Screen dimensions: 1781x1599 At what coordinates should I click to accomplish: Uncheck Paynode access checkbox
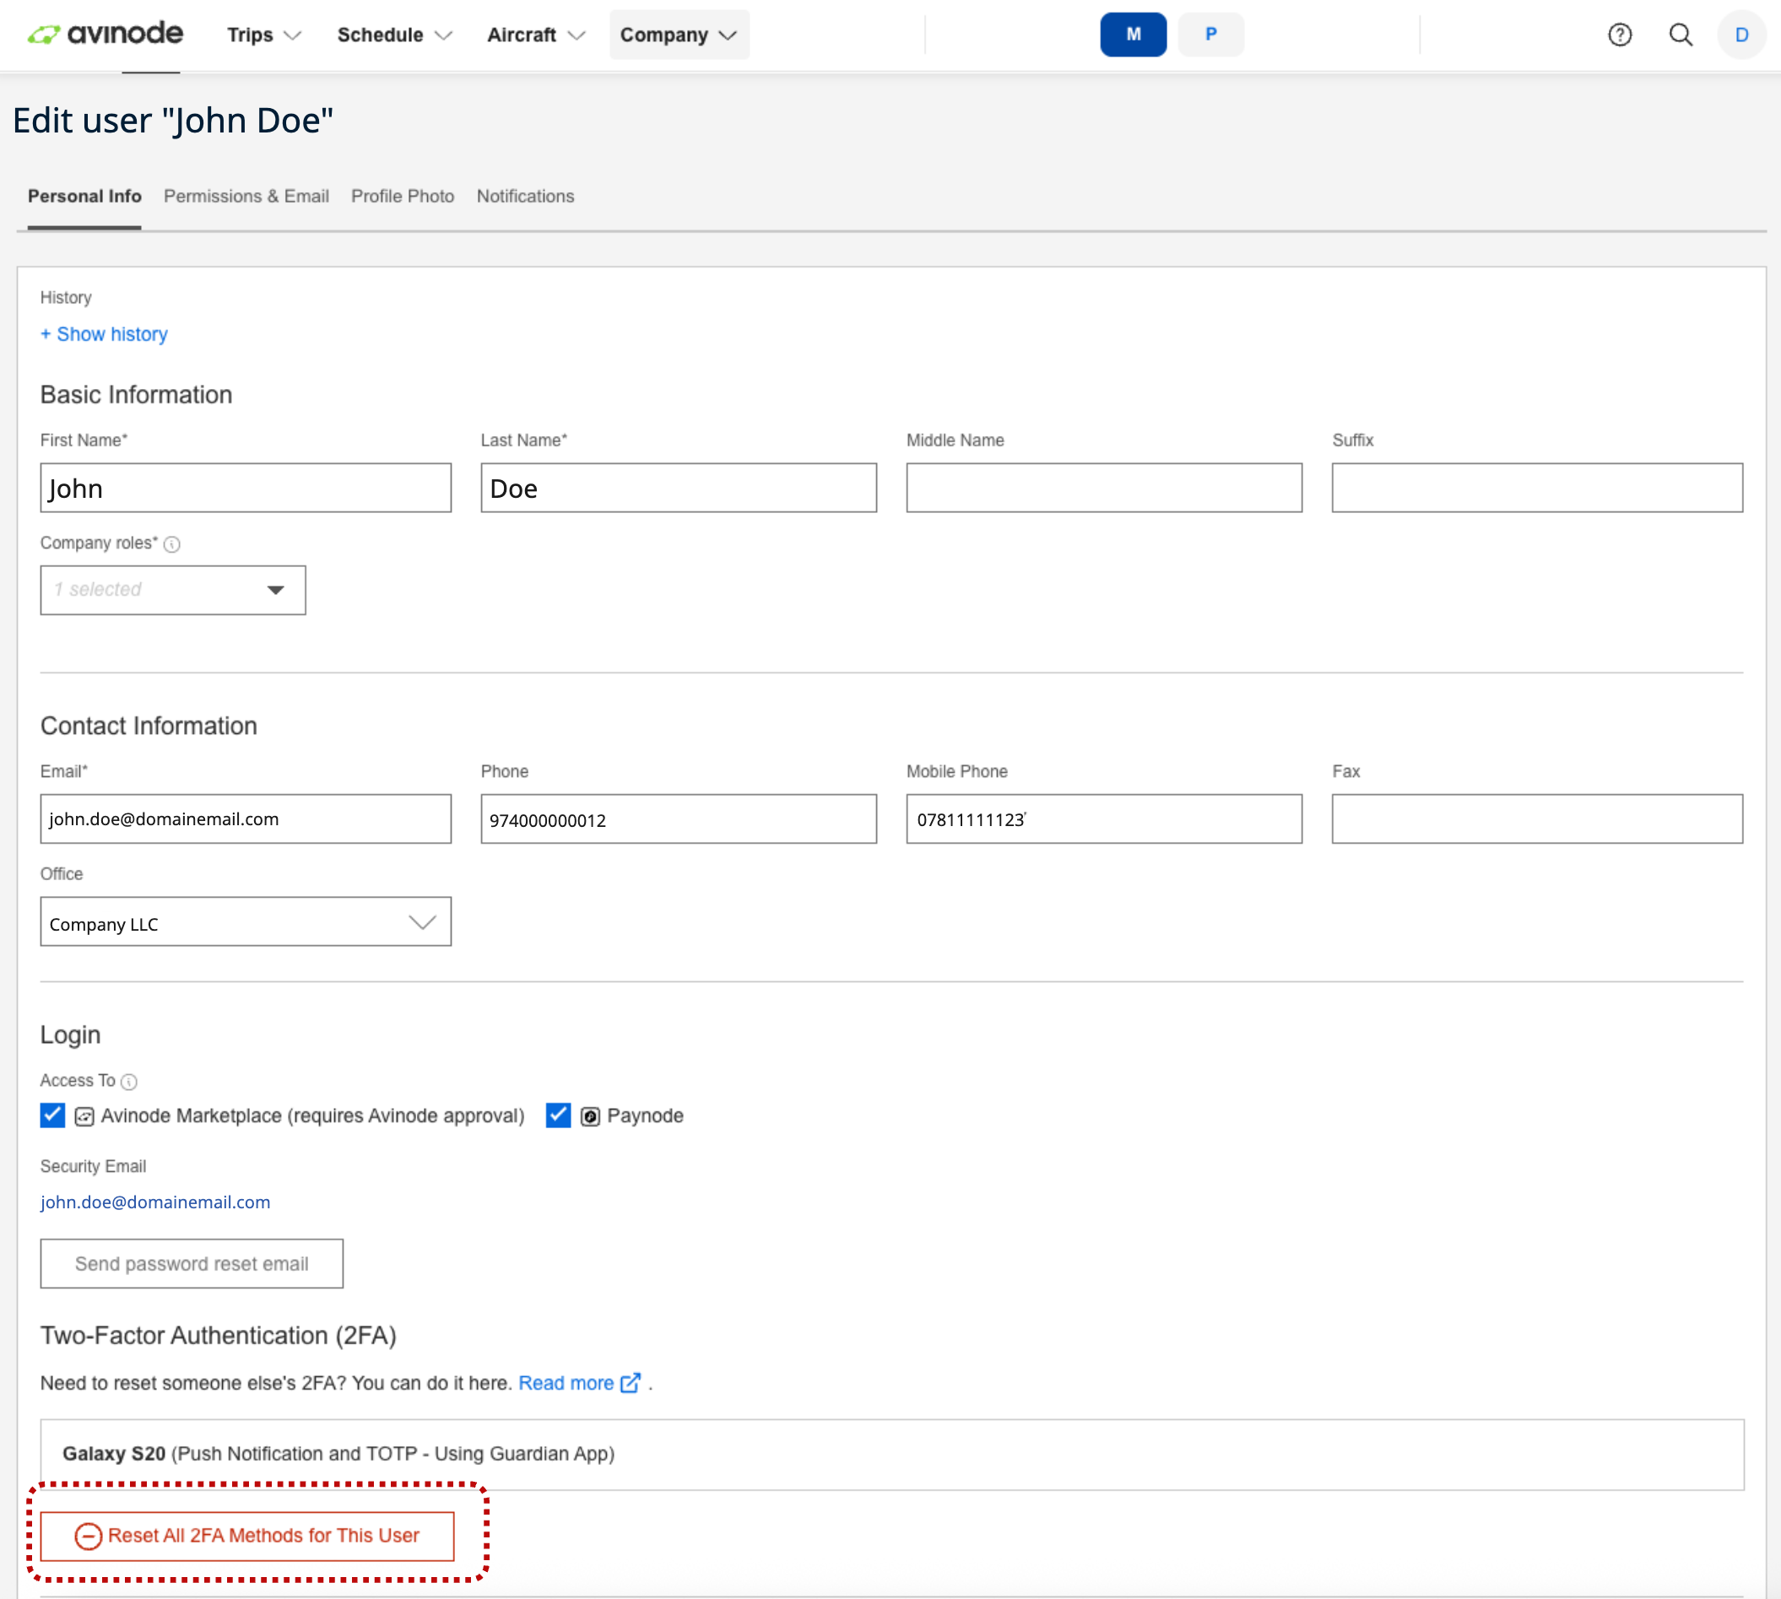pyautogui.click(x=558, y=1115)
